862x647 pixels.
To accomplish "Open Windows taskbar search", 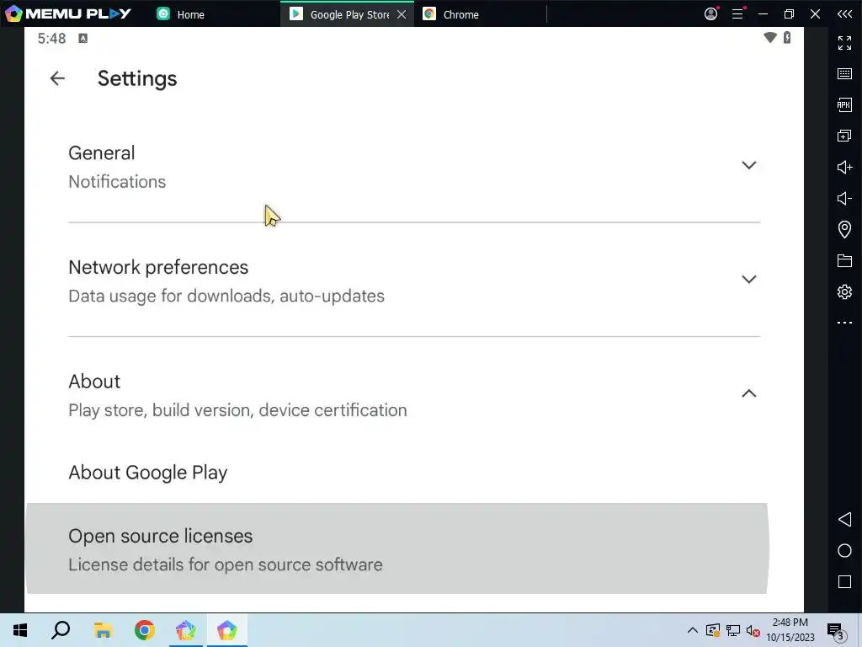I will pos(61,630).
